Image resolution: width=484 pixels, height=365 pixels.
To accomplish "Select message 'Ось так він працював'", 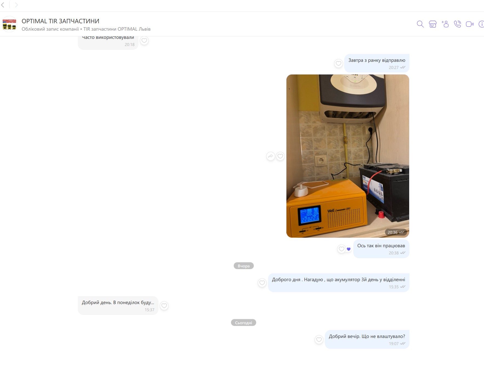I will click(381, 249).
